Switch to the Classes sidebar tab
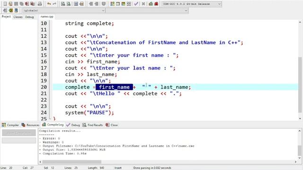The height and width of the screenshot is (170, 303). (18, 17)
